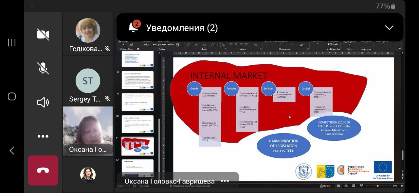Click the increase font size icon

(212, 45)
